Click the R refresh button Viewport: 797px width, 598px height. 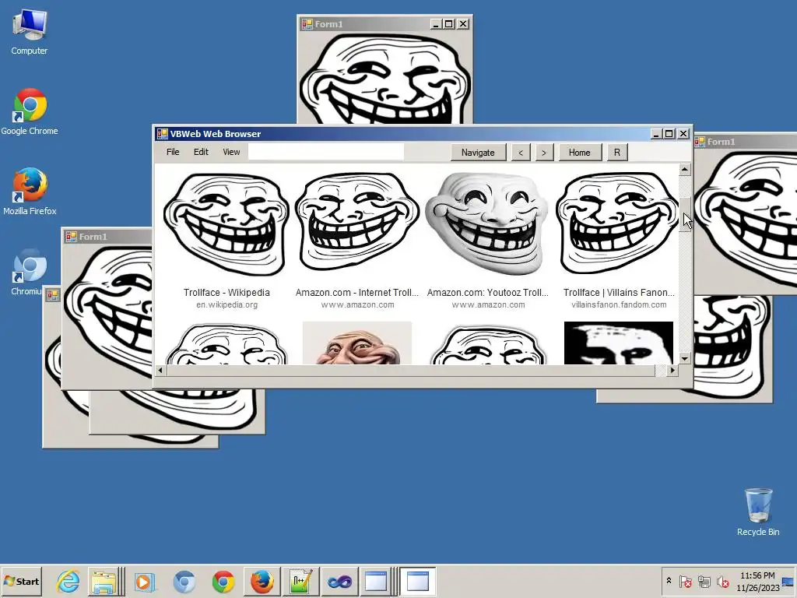[617, 152]
